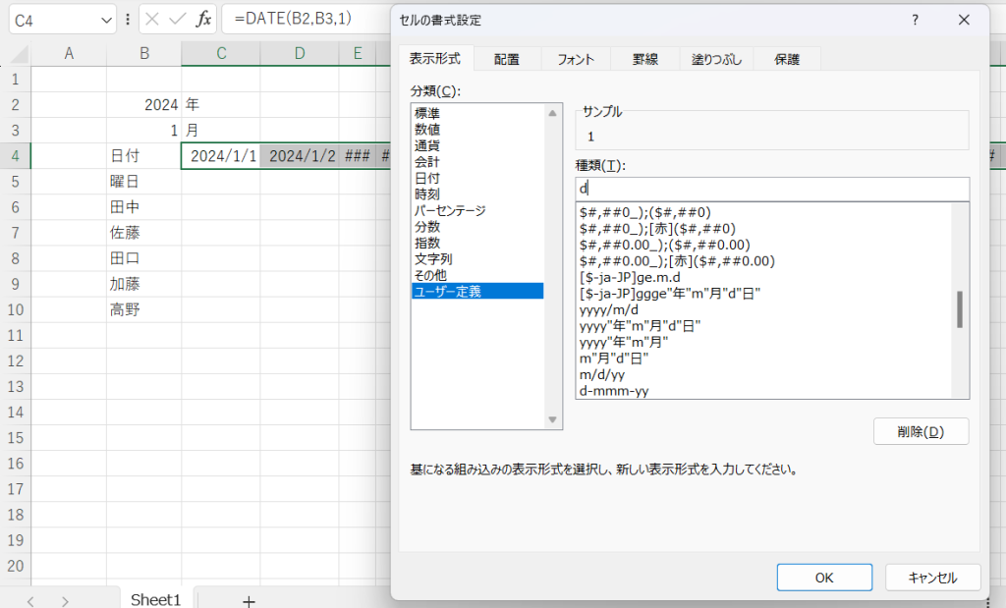Switch to the 罫線 tab
1006x608 pixels.
646,59
